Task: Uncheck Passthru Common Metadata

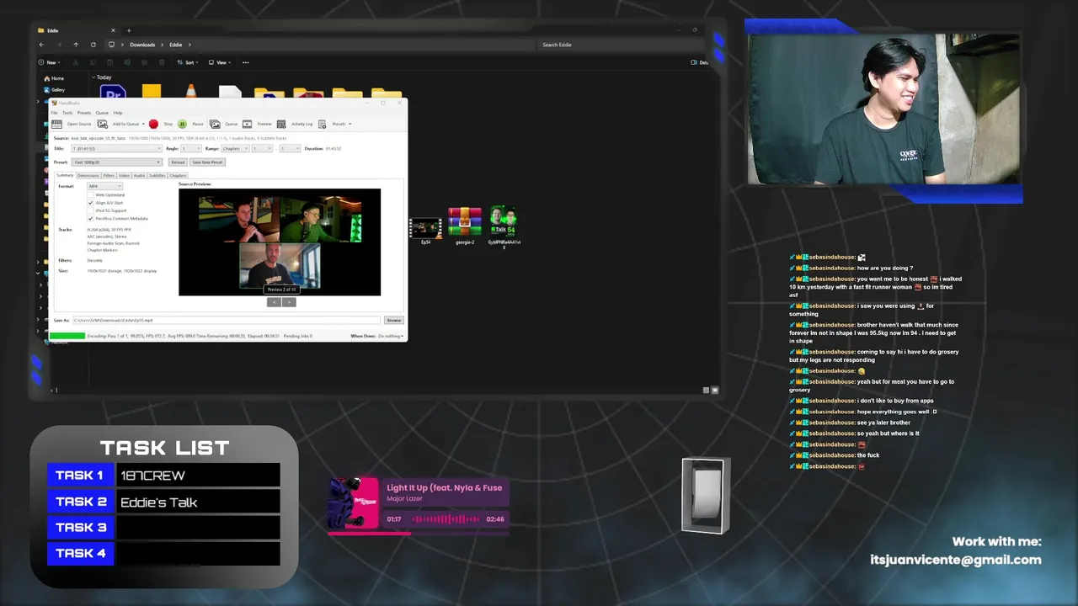Action: 91,219
